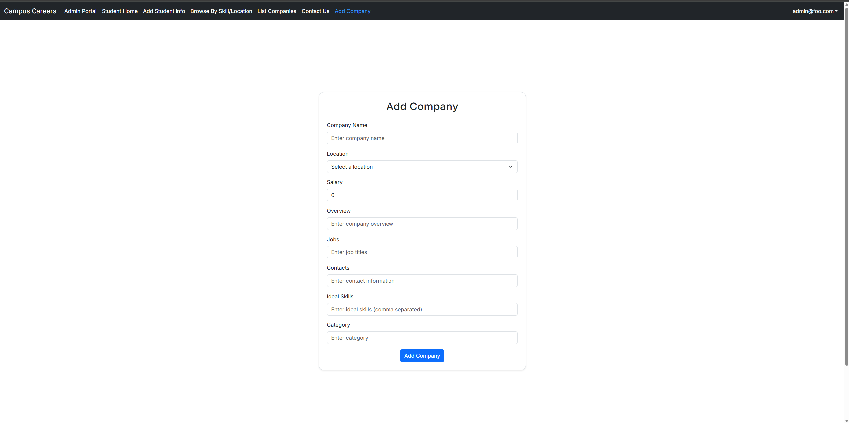
Task: Select the Add Company nav link
Action: (352, 11)
